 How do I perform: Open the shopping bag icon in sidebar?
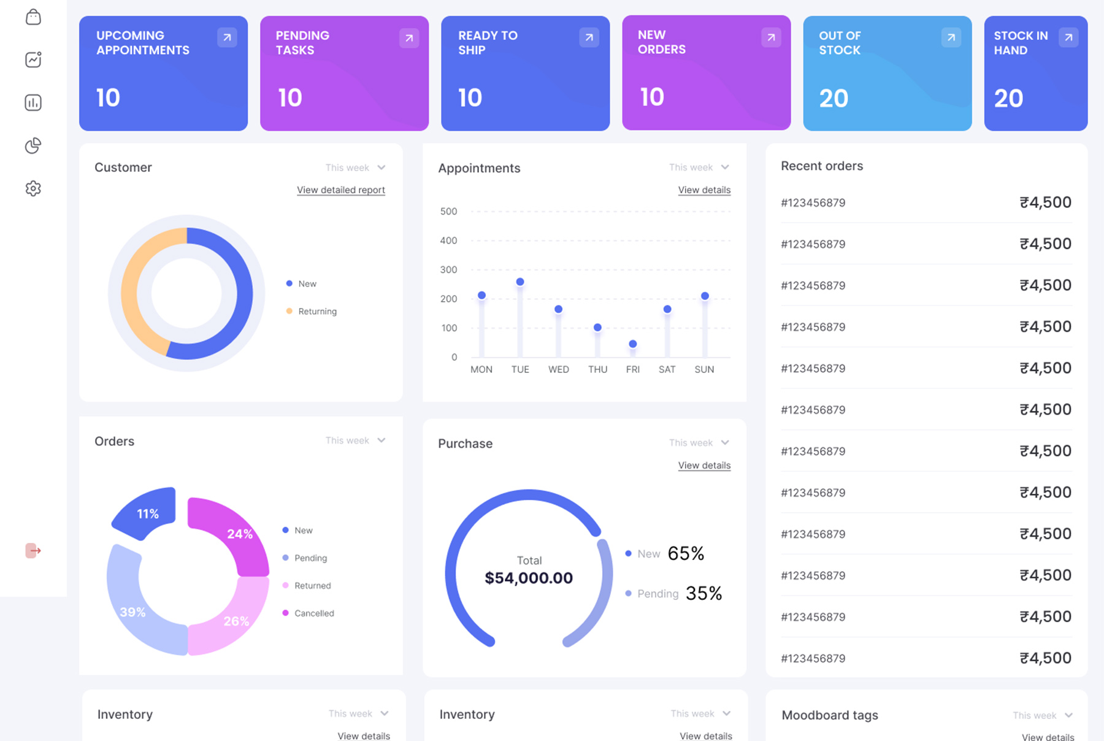pyautogui.click(x=33, y=17)
